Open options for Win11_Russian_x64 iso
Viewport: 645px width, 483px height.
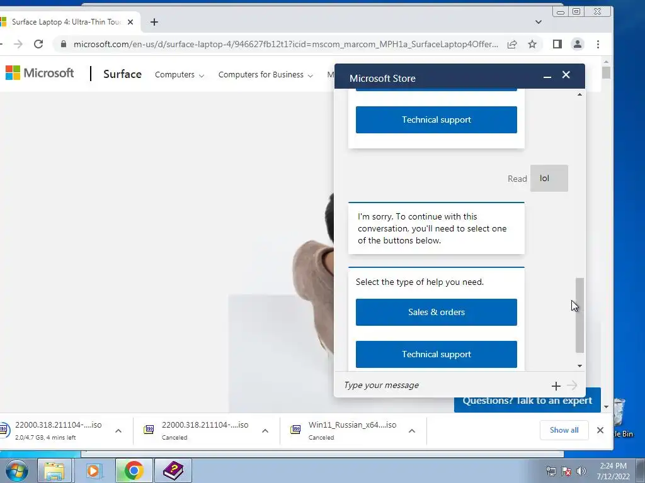[412, 431]
